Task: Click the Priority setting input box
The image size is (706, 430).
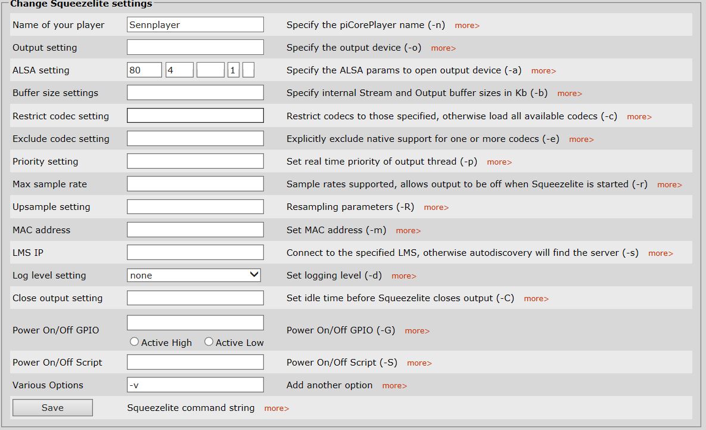Action: point(195,161)
